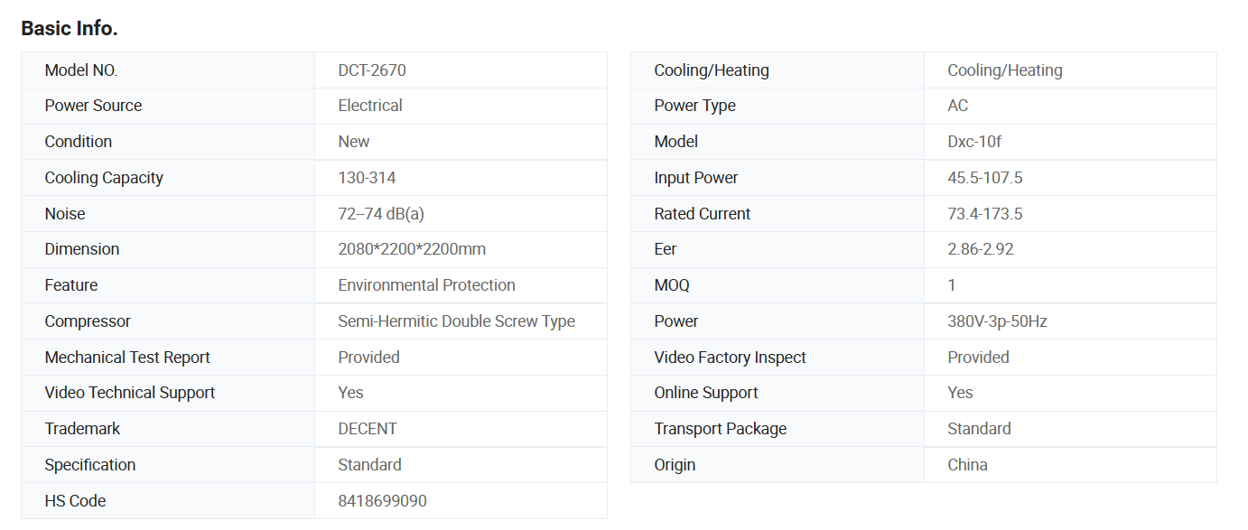Click the HS Code 8418699090 value
1248x530 pixels.
(382, 501)
